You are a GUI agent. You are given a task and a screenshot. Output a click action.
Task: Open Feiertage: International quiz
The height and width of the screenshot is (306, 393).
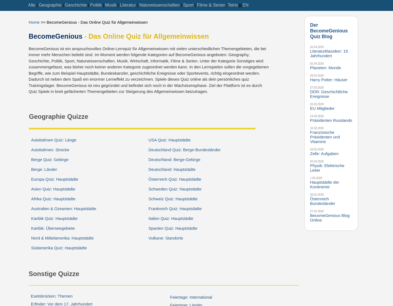click(x=191, y=297)
